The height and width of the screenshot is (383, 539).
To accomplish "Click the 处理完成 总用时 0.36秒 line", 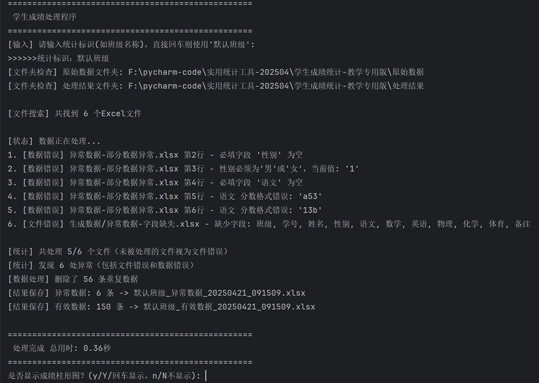I will coord(62,349).
